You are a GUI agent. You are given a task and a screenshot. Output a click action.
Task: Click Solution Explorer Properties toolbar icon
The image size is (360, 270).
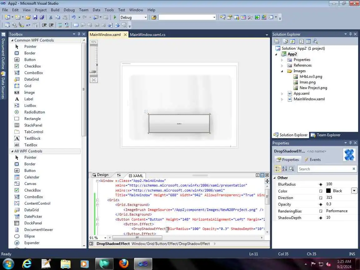click(277, 42)
